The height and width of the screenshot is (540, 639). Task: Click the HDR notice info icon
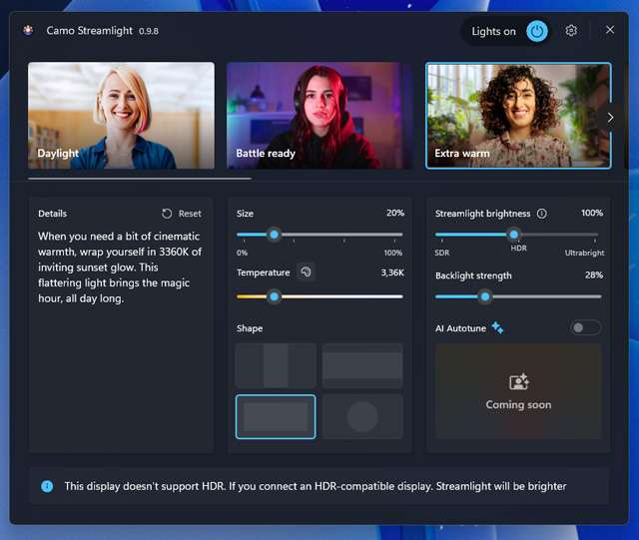tap(47, 486)
